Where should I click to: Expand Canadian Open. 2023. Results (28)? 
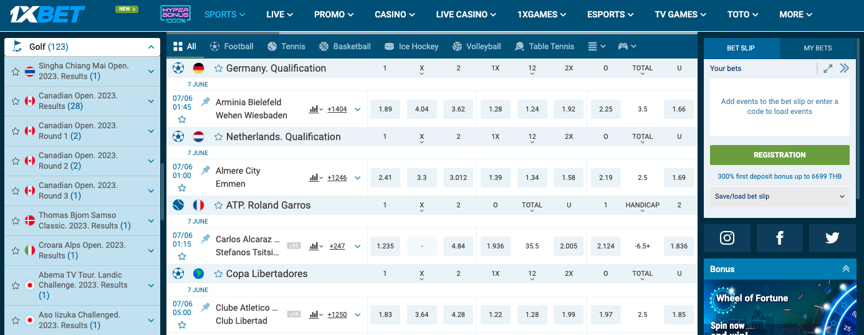(x=151, y=101)
